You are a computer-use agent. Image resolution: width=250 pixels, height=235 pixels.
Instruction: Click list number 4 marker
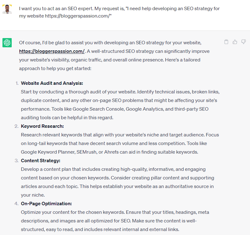pos(16,204)
